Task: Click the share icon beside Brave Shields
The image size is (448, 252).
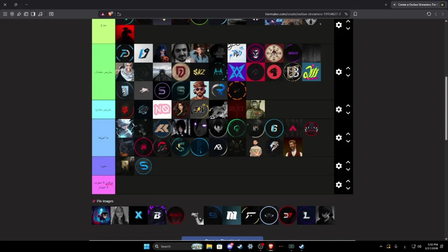Action: [119, 14]
